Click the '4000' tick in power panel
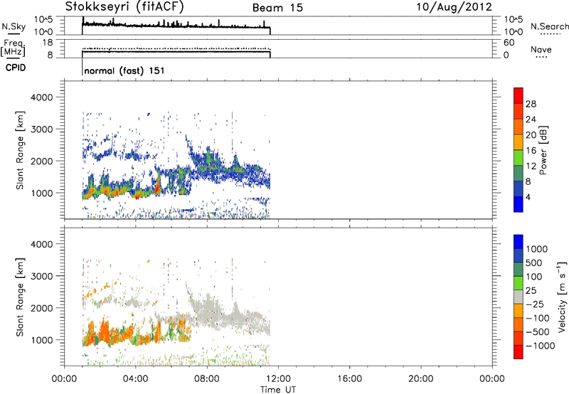The width and height of the screenshot is (569, 394). pyautogui.click(x=42, y=97)
